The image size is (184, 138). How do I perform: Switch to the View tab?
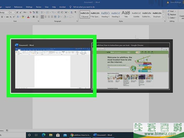pos(47,7)
